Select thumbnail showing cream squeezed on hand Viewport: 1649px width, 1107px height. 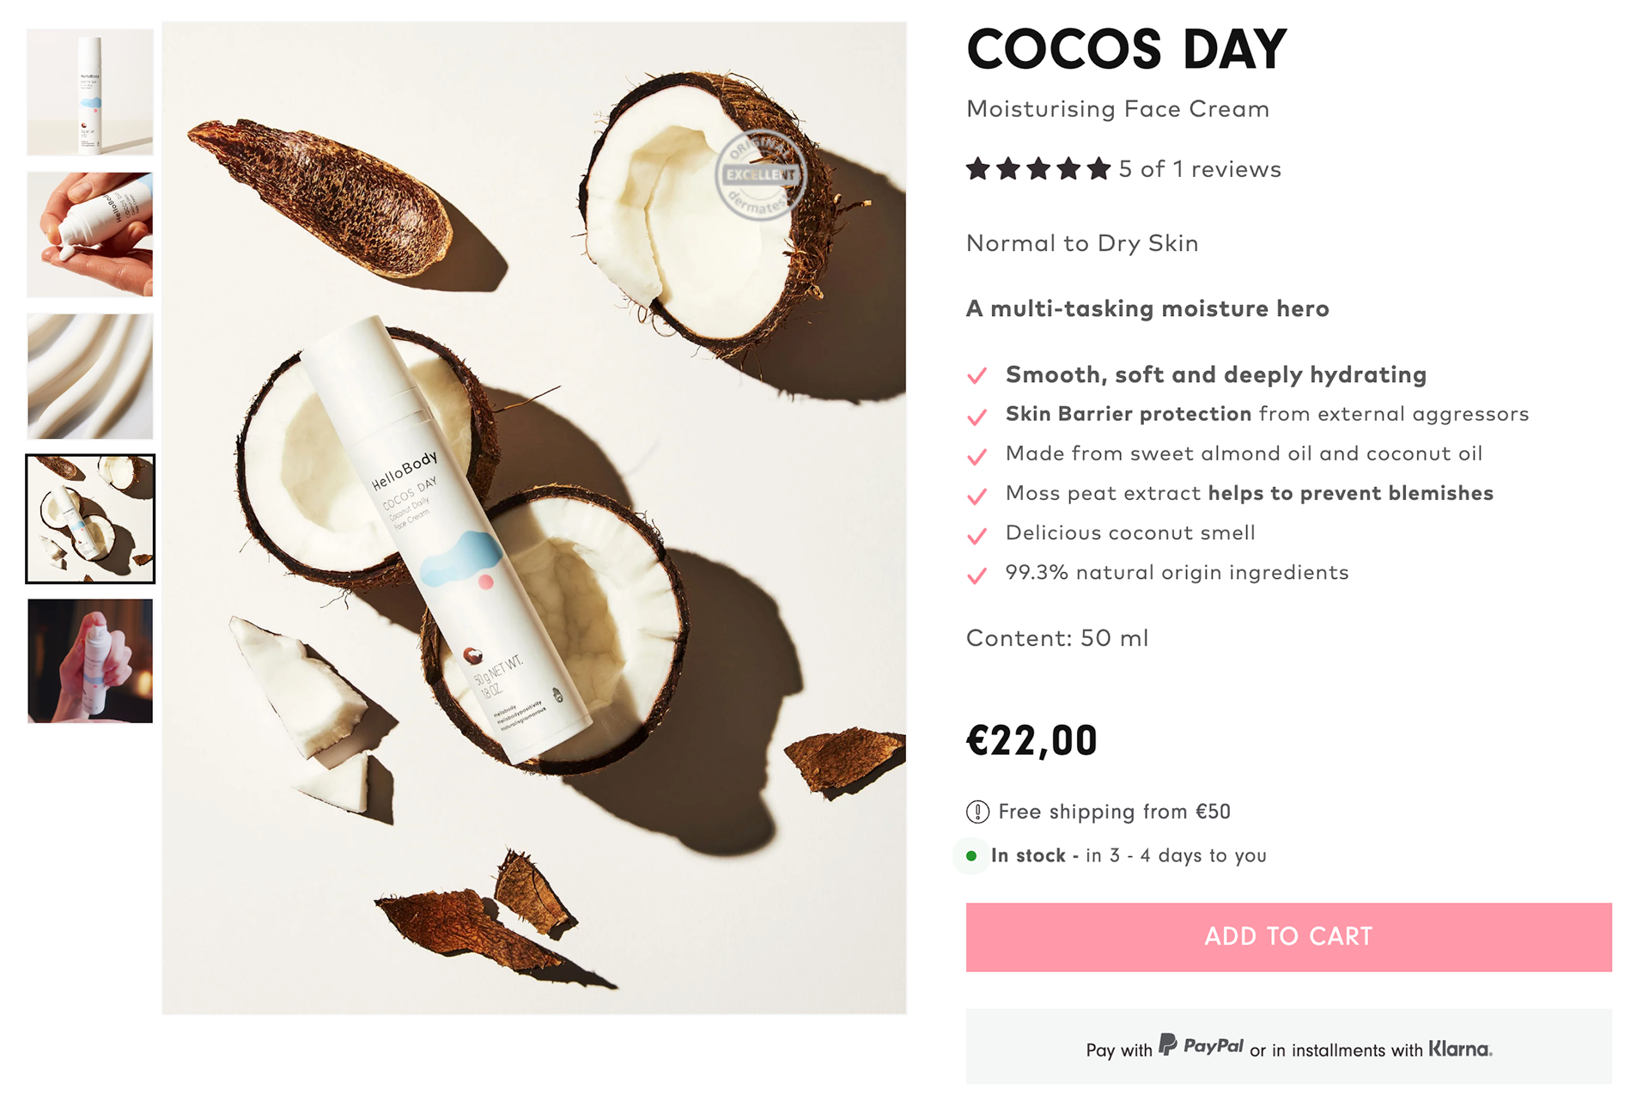[x=90, y=234]
